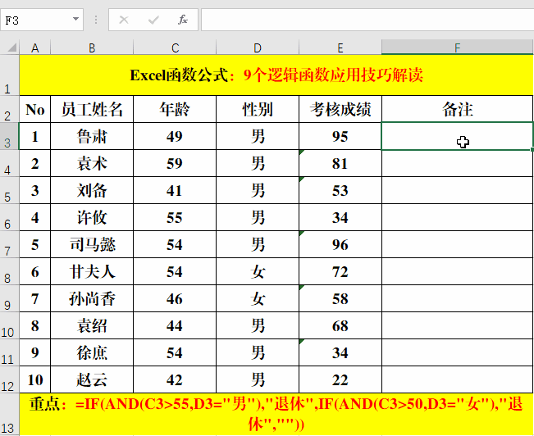Select the cell with name 司马懿
Image resolution: width=534 pixels, height=436 pixels.
(x=92, y=244)
